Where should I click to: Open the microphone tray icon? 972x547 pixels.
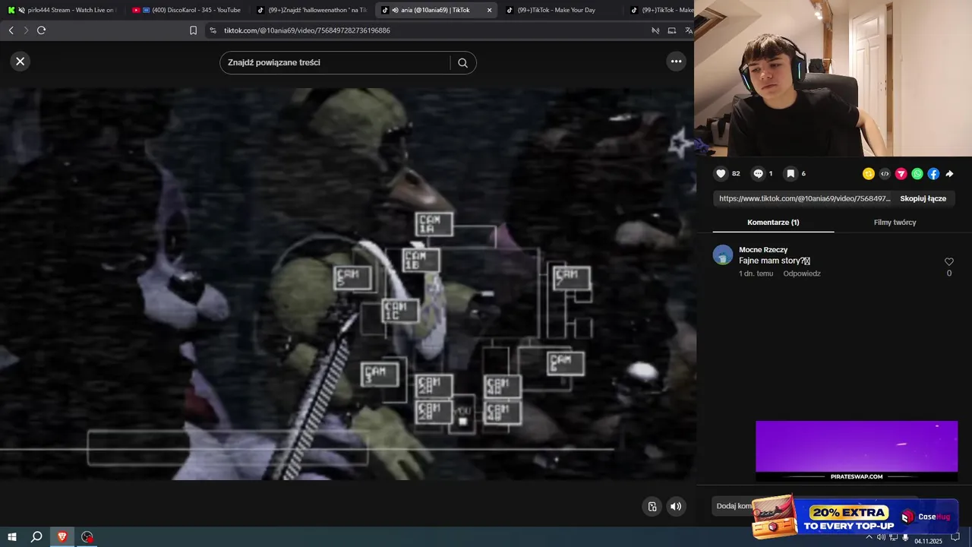click(905, 537)
